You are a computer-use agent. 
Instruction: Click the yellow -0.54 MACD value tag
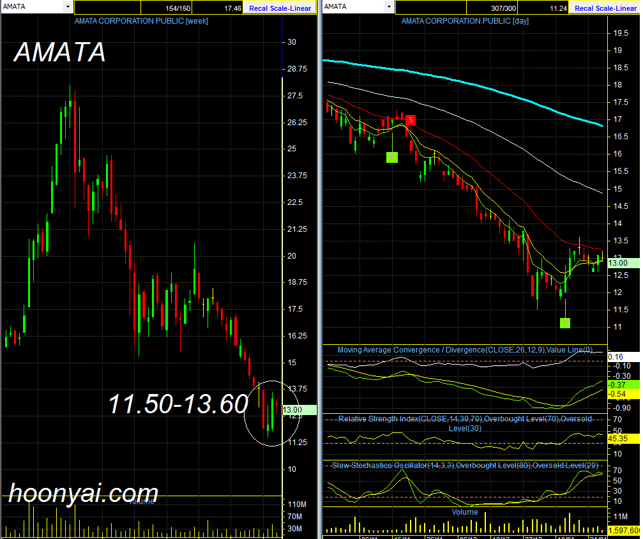point(623,394)
